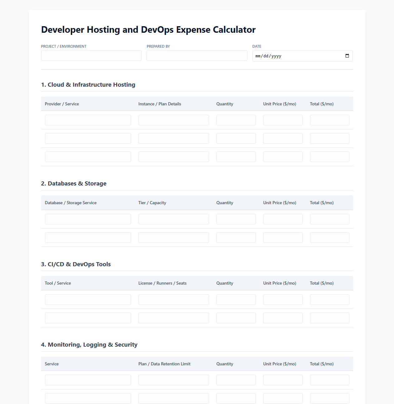Select second-row Quantity field in CI/CD section
This screenshot has width=394, height=404.
(x=236, y=318)
